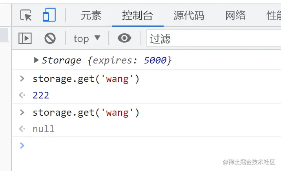Toggle the device toolbar icon

[49, 15]
